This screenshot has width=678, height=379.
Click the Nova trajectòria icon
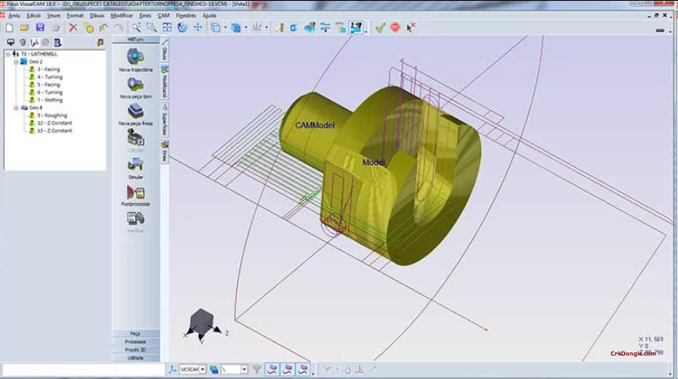coord(135,57)
